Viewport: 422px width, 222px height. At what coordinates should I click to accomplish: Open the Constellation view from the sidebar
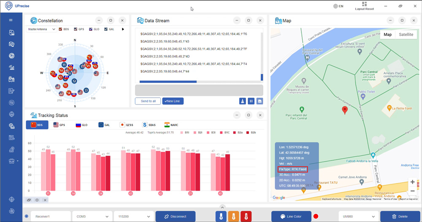click(11, 56)
